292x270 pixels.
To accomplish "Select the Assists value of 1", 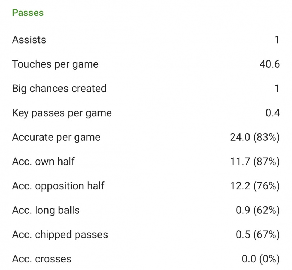I will pyautogui.click(x=277, y=40).
